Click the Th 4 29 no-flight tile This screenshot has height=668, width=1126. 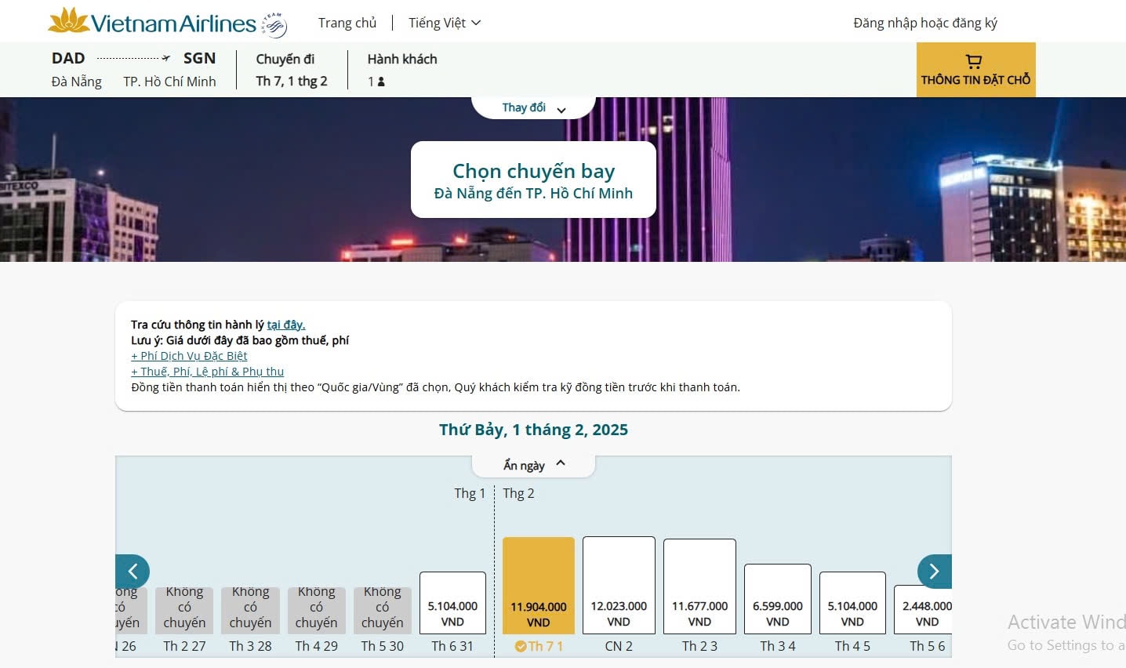316,610
